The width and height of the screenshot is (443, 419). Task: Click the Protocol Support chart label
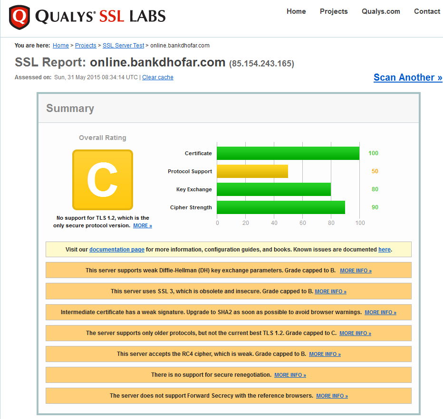190,171
